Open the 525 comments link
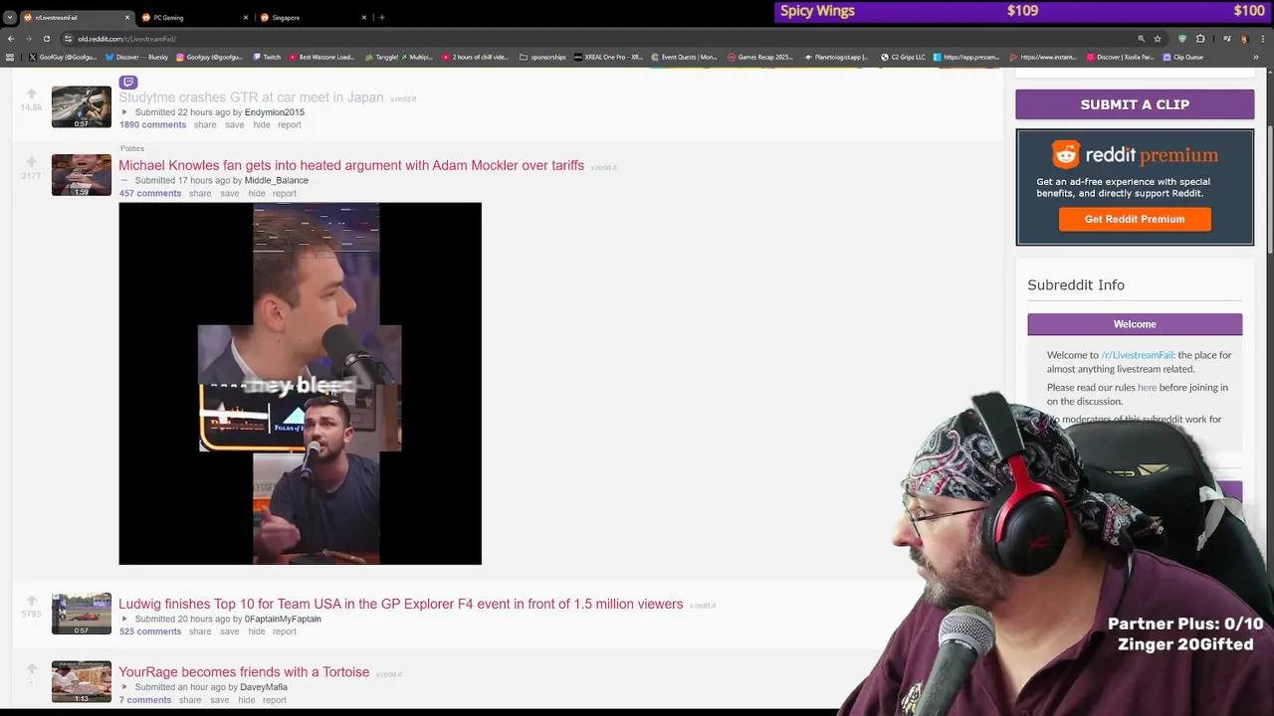The image size is (1274, 716). pos(150,631)
